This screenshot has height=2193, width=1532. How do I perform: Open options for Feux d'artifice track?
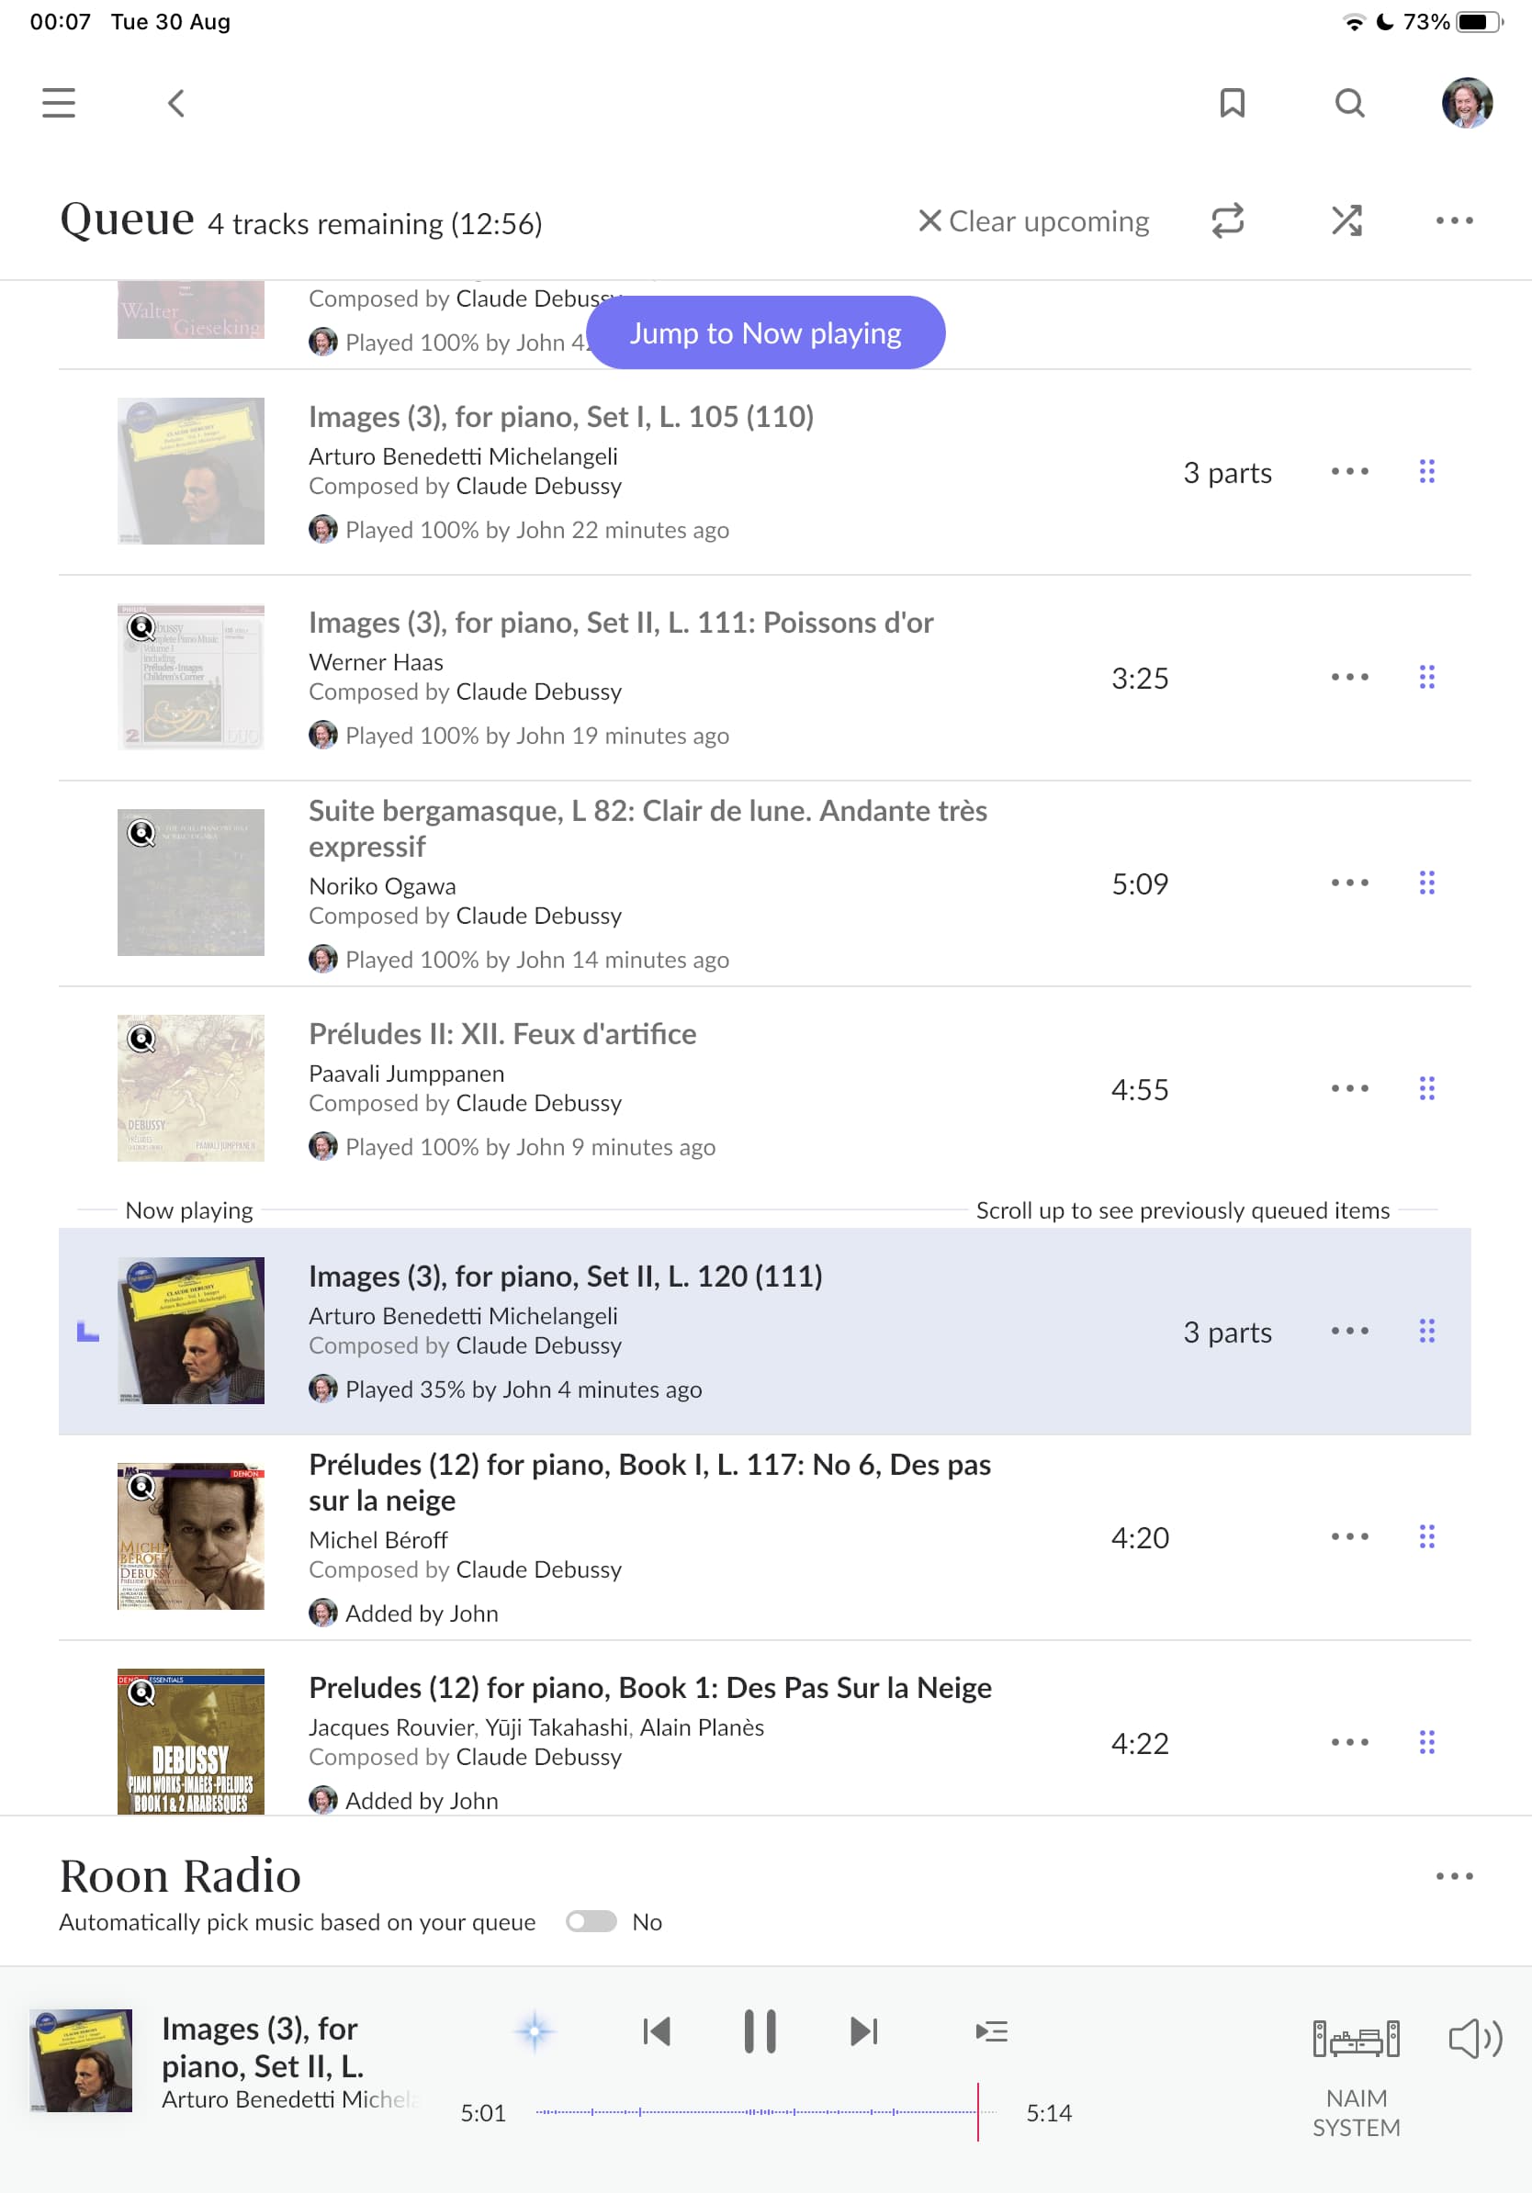pyautogui.click(x=1349, y=1088)
